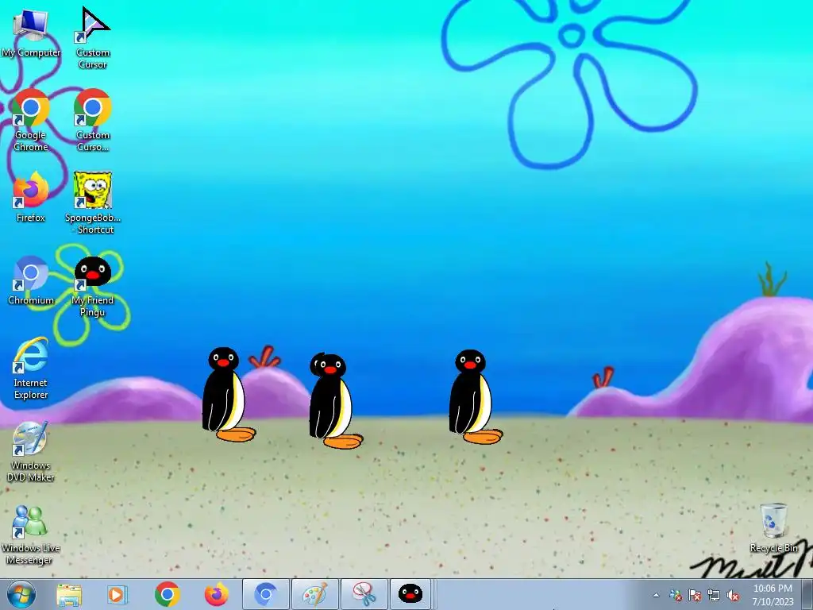Screen dimensions: 813x610
Task: Click the muted volume speaker tray icon
Action: pyautogui.click(x=733, y=596)
